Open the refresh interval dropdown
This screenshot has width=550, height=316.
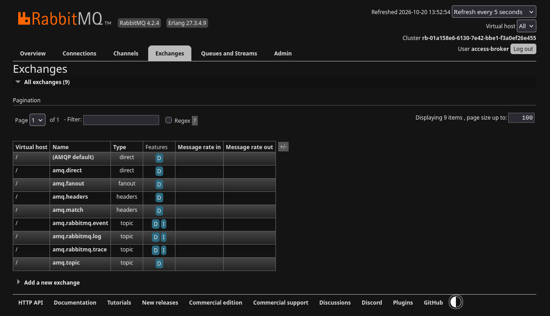point(494,12)
